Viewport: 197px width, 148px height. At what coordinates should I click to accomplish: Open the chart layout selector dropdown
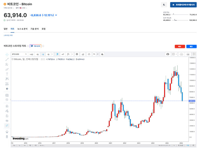coord(174,54)
